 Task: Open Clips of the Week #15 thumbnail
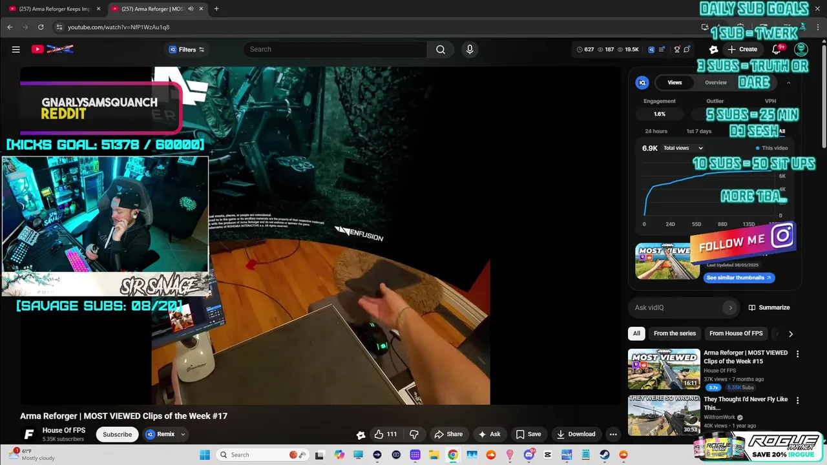click(x=664, y=369)
